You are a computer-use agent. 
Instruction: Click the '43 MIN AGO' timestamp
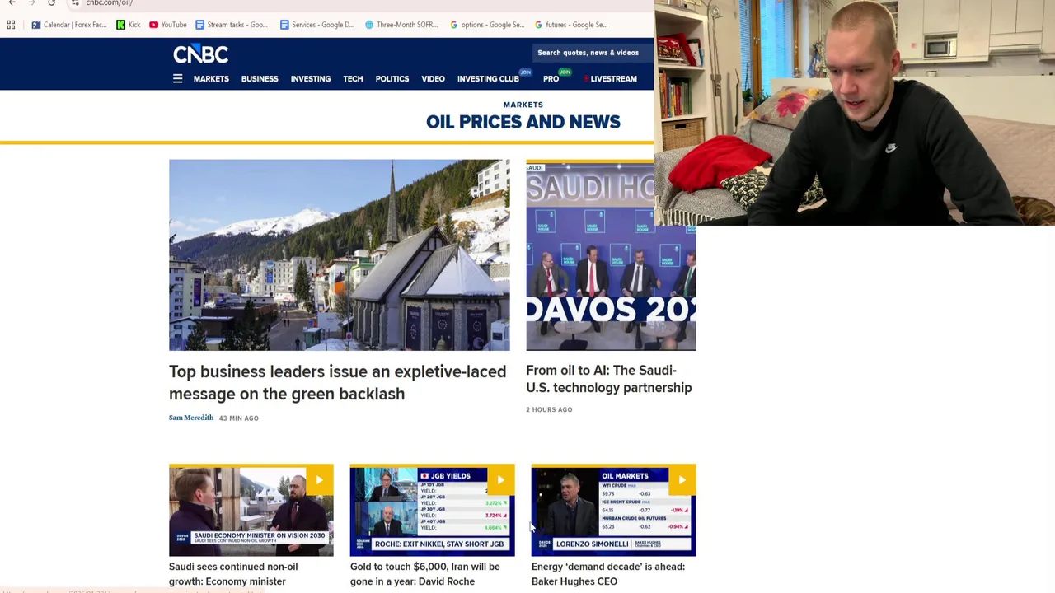tap(239, 418)
